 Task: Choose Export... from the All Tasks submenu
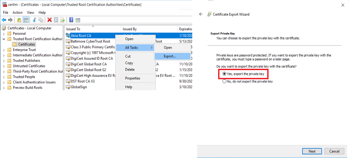[x=170, y=56]
